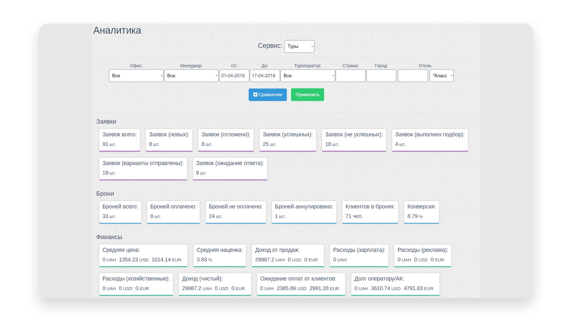The width and height of the screenshot is (572, 322).
Task: Open the Сервис dropdown showing Туры
Action: 299,47
